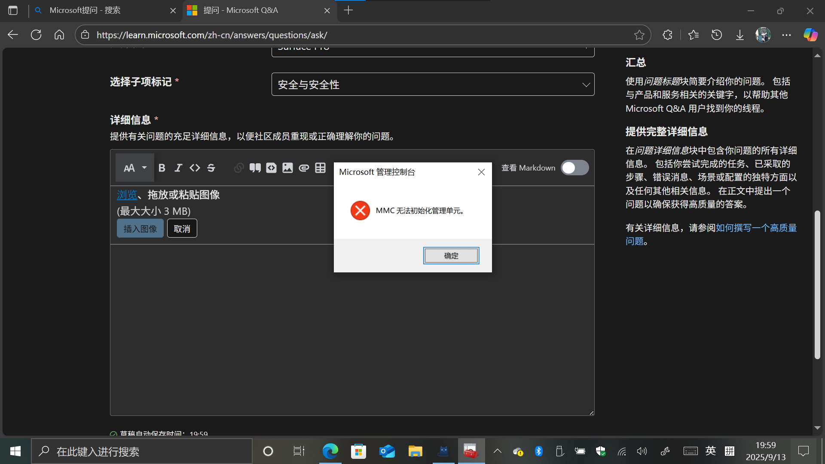Click the attachment paperclip icon
The height and width of the screenshot is (464, 825).
(x=304, y=168)
